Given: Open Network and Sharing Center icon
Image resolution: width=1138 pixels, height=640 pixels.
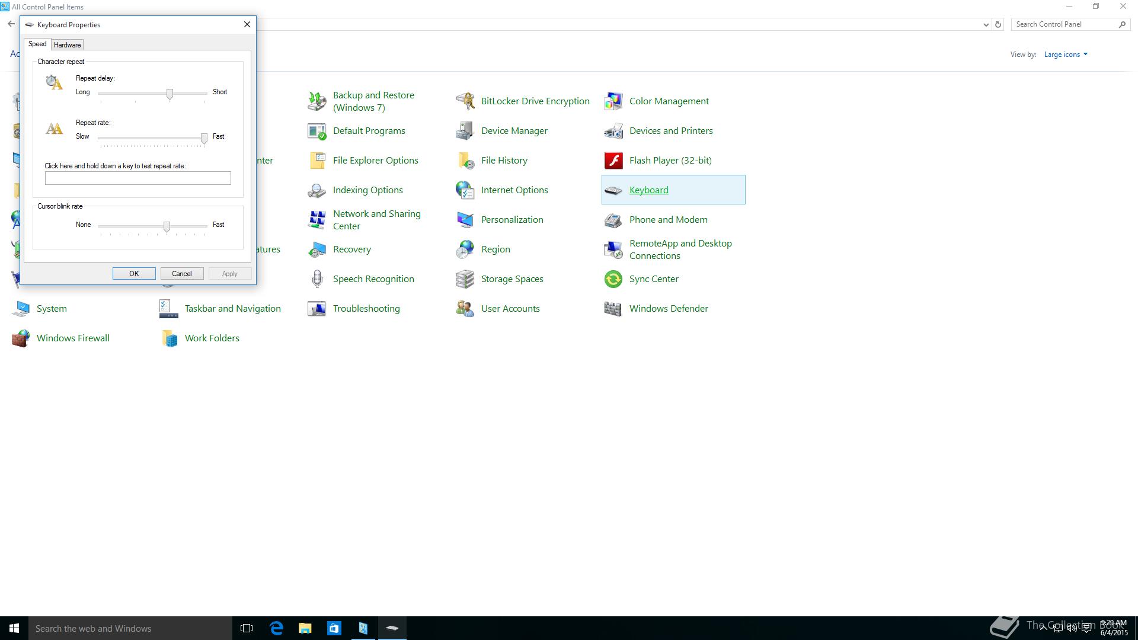Looking at the screenshot, I should 317,220.
